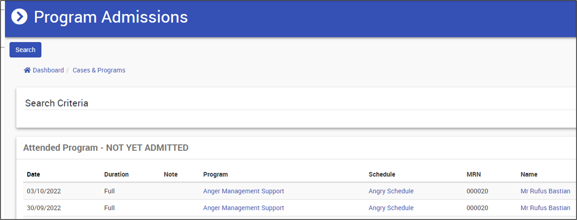Screen dimensions: 577x220
Task: Open Mr Rufus Bastian in 03/10/2022 row
Action: tap(545, 191)
